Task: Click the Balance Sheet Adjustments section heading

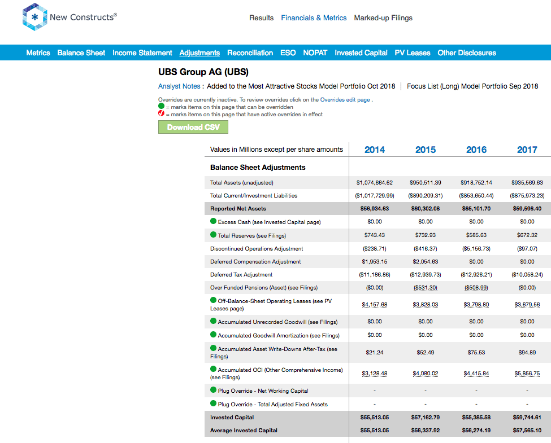Action: pos(258,168)
